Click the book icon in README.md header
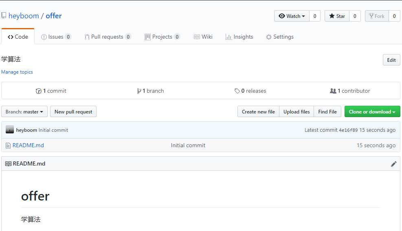 8,163
